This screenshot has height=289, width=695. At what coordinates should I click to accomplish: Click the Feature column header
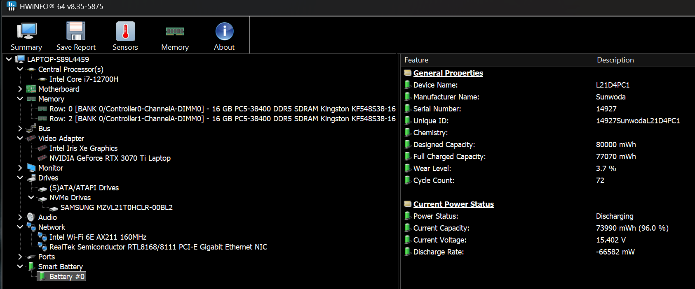pyautogui.click(x=497, y=60)
